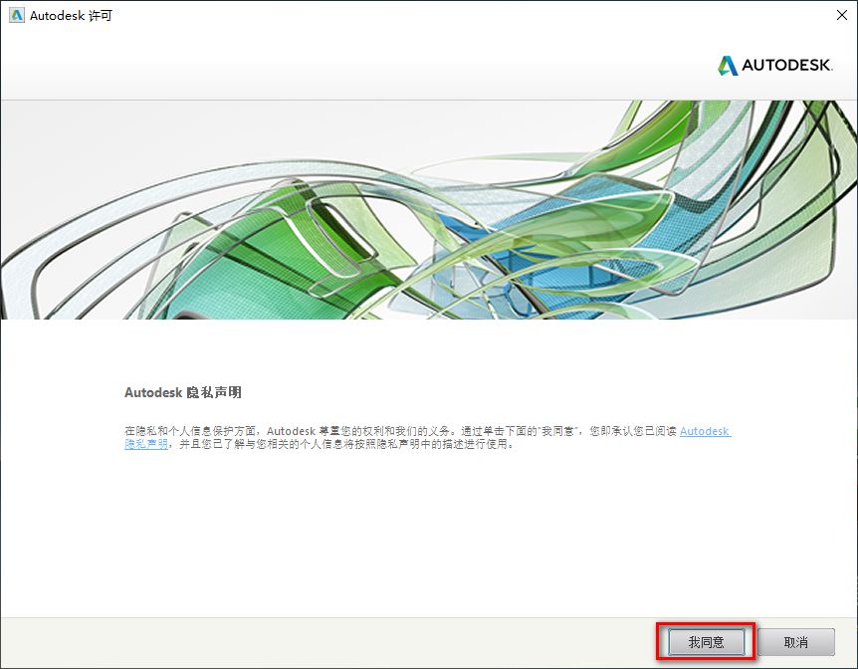Click the AUTODESK wordmark text
The width and height of the screenshot is (858, 669).
pos(789,66)
